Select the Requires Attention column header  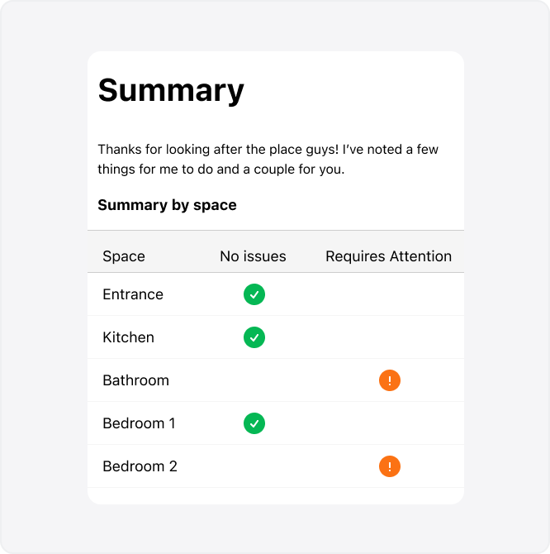pyautogui.click(x=388, y=256)
